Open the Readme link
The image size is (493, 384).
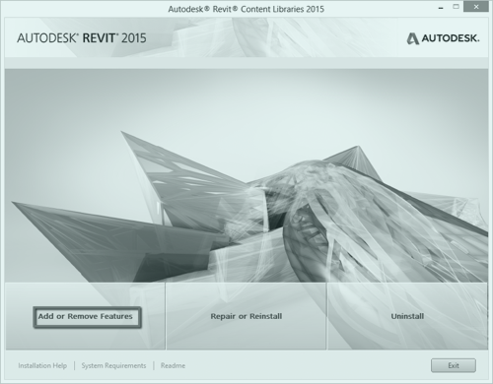pyautogui.click(x=173, y=365)
